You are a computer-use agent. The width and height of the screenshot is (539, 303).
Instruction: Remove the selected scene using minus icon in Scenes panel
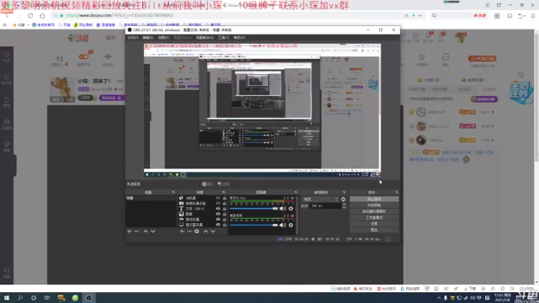tap(136, 231)
